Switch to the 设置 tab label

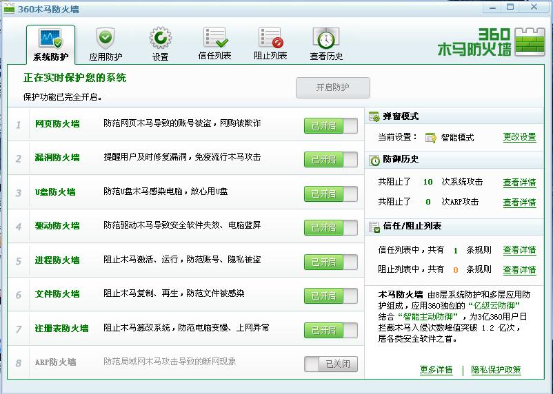point(160,56)
